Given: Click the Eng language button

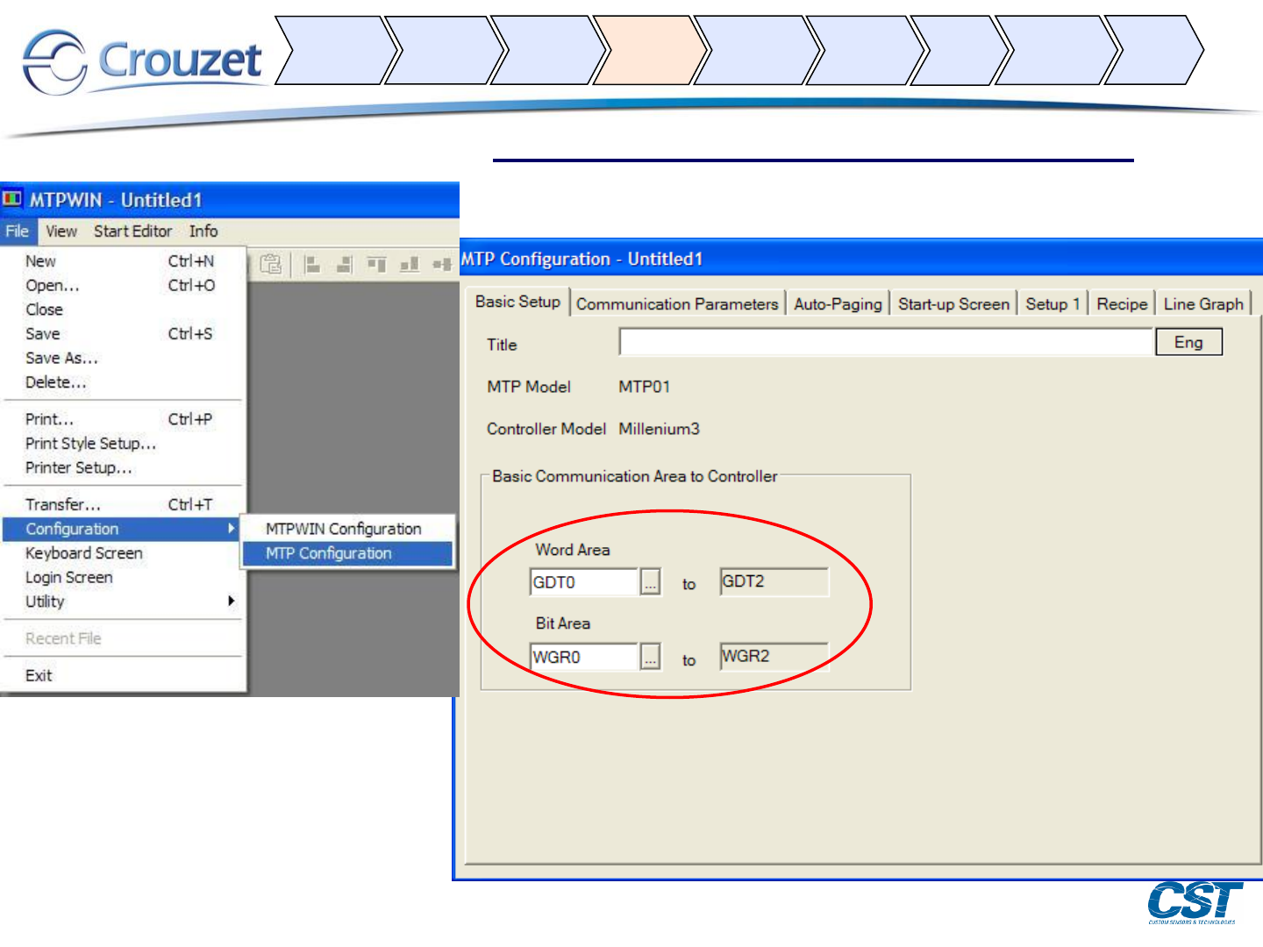Looking at the screenshot, I should (x=1188, y=342).
